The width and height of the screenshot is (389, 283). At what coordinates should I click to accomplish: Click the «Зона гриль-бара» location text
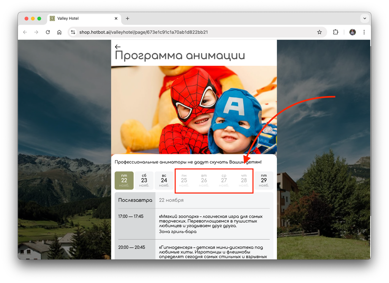click(178, 232)
